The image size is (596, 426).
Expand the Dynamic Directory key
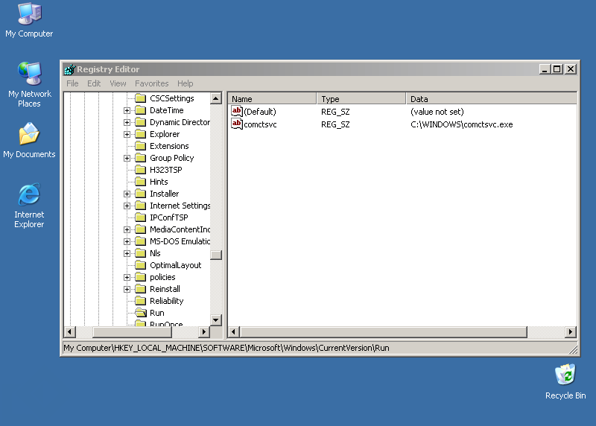pos(127,122)
